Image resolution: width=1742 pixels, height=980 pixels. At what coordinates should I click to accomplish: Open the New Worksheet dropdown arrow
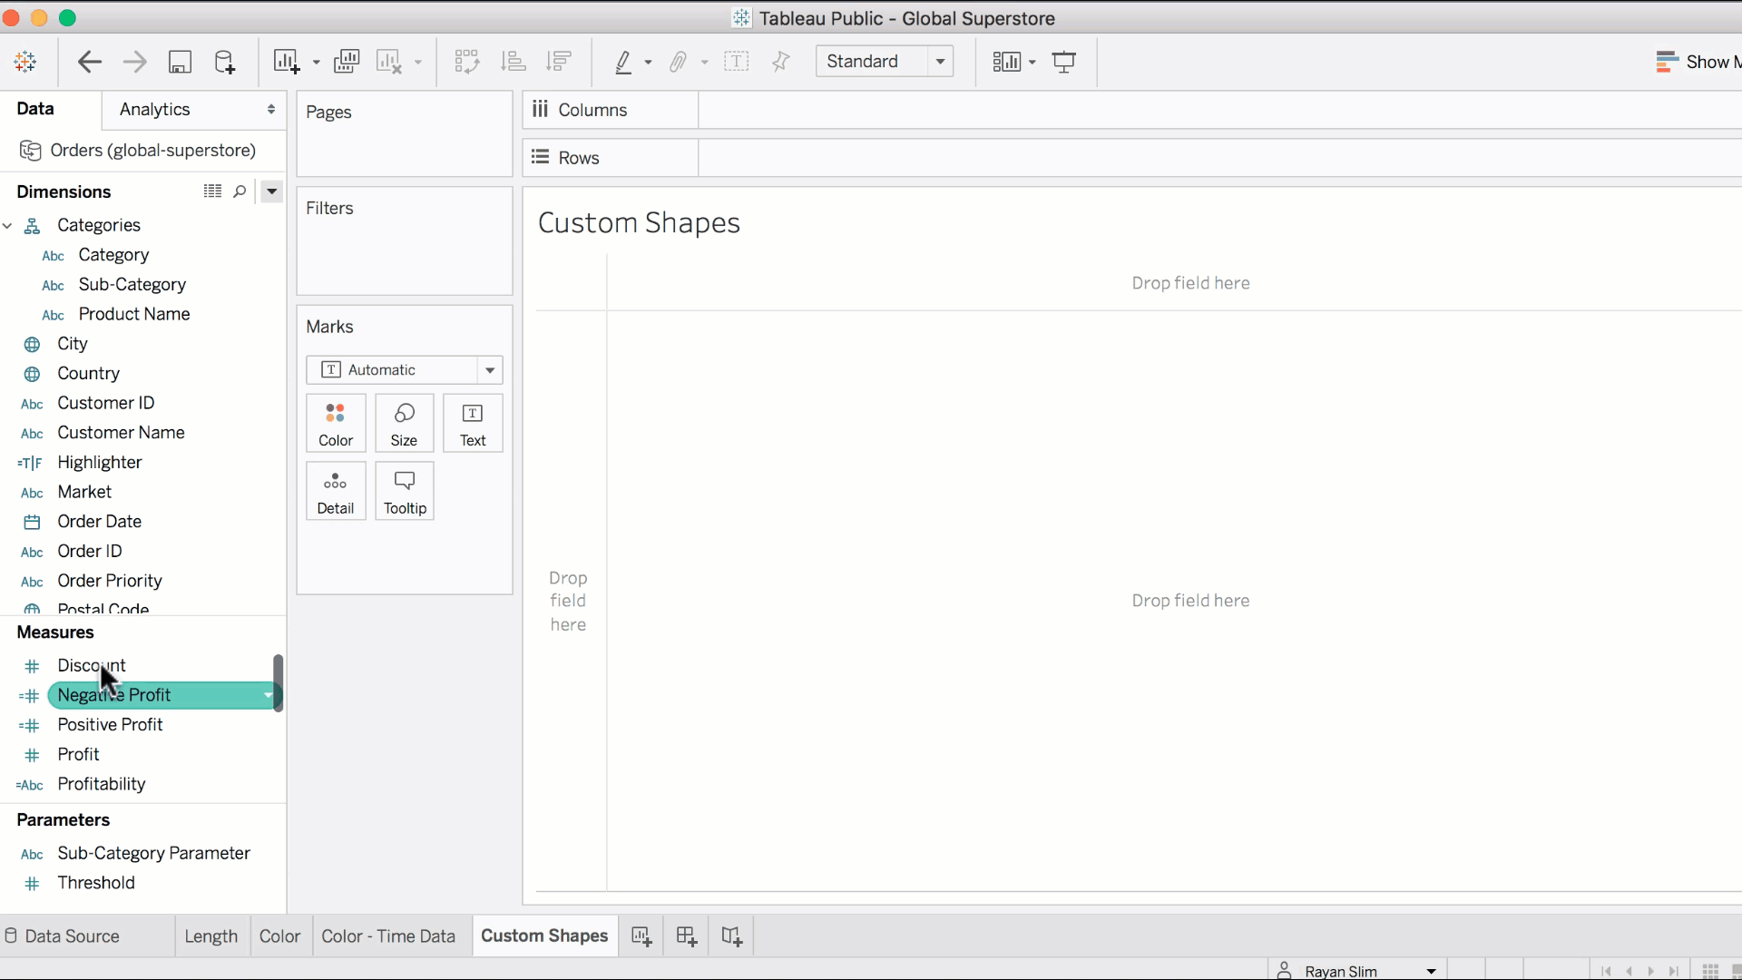pyautogui.click(x=316, y=63)
